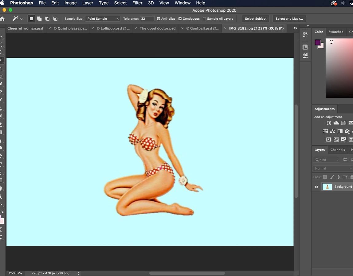Add a Hue/Saturation adjustment
The width and height of the screenshot is (353, 276).
point(325,131)
